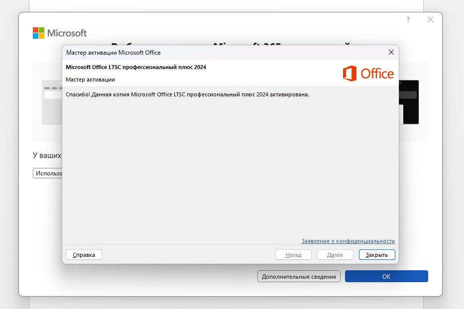This screenshot has height=309, width=464.
Task: Click the Microsoft Office LTSC product title
Action: (136, 67)
